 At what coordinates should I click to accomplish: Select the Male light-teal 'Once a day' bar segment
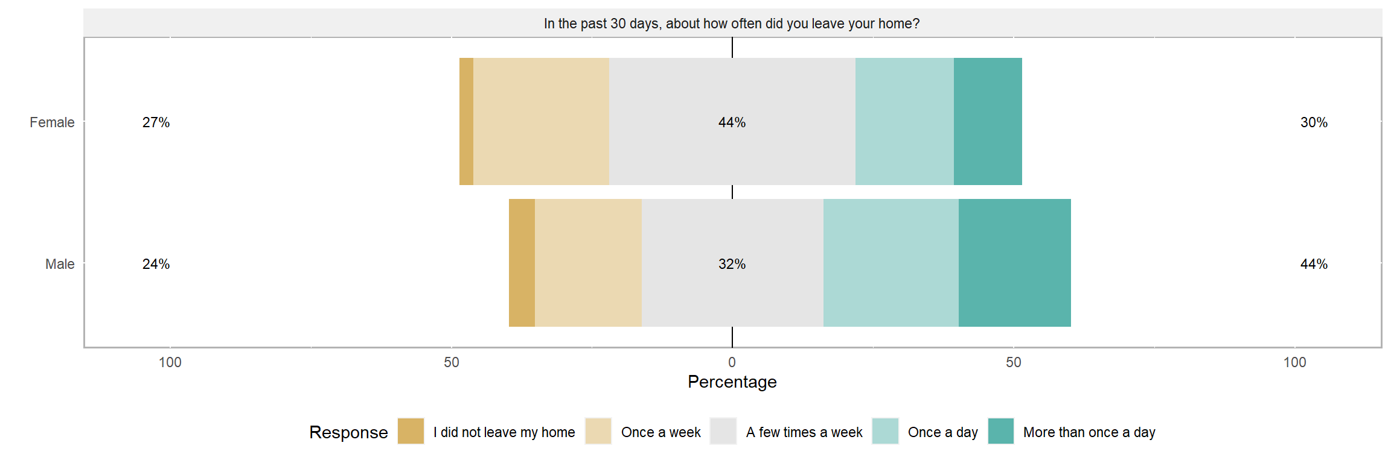click(891, 263)
